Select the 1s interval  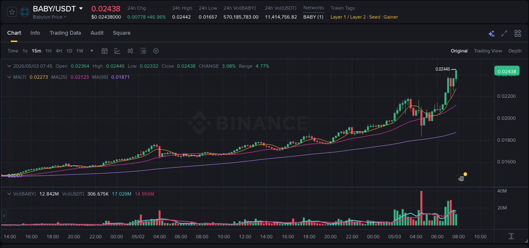[x=25, y=51]
